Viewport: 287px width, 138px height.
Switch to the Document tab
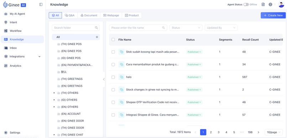tap(89, 15)
